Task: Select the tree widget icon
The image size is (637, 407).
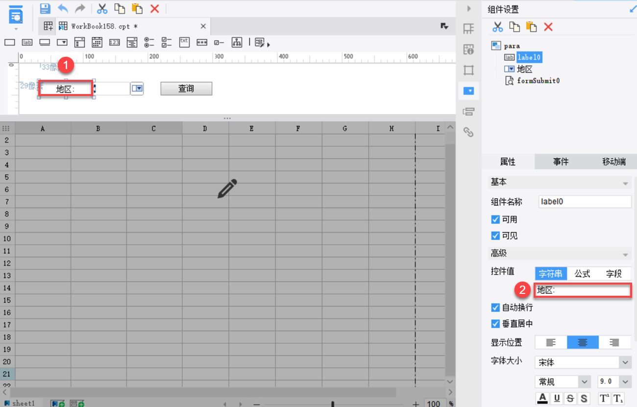Action: point(237,43)
